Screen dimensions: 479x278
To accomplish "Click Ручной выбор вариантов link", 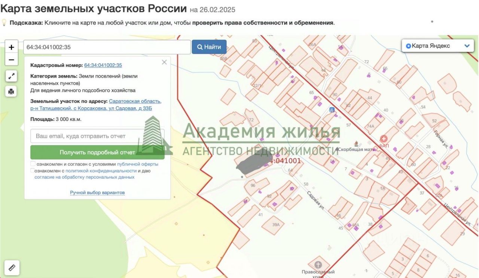I will [97, 192].
